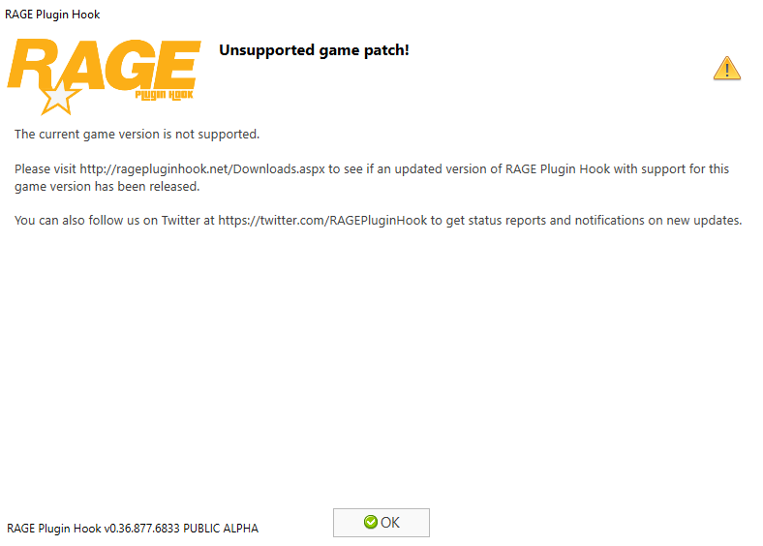
Task: Click the 'Please visit' text
Action: [x=46, y=168]
